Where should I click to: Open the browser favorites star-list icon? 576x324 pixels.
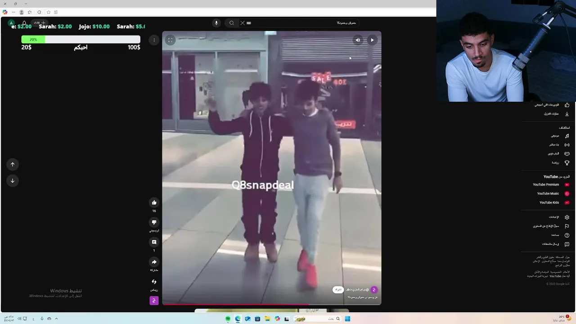(x=30, y=12)
